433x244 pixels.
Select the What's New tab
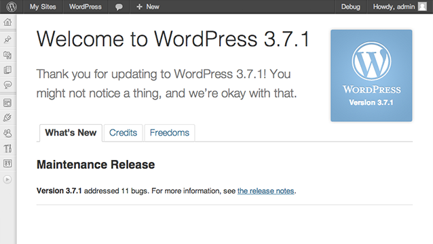click(71, 133)
